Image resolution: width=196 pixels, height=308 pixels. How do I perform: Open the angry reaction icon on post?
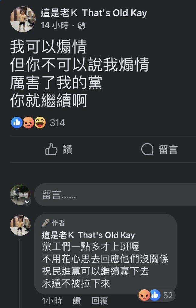29,123
